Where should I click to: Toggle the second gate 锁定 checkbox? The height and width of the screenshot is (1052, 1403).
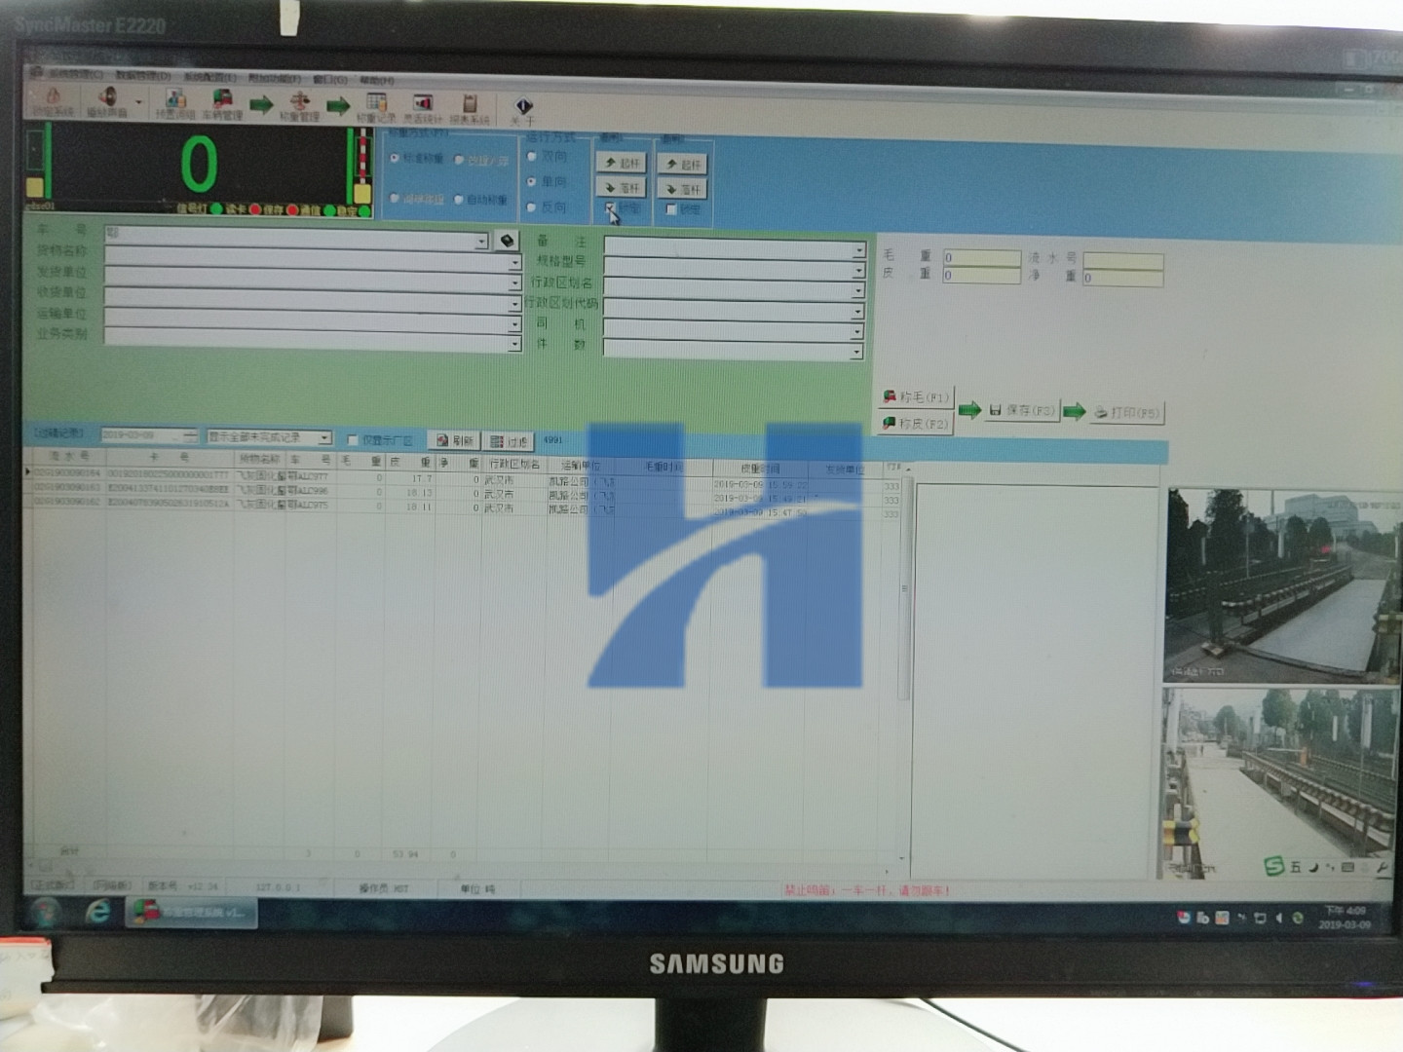point(671,209)
